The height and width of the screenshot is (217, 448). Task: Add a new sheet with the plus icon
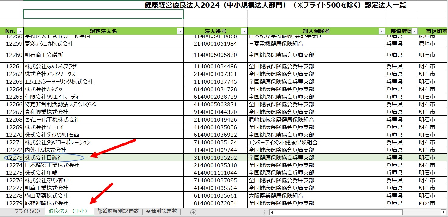pyautogui.click(x=193, y=212)
